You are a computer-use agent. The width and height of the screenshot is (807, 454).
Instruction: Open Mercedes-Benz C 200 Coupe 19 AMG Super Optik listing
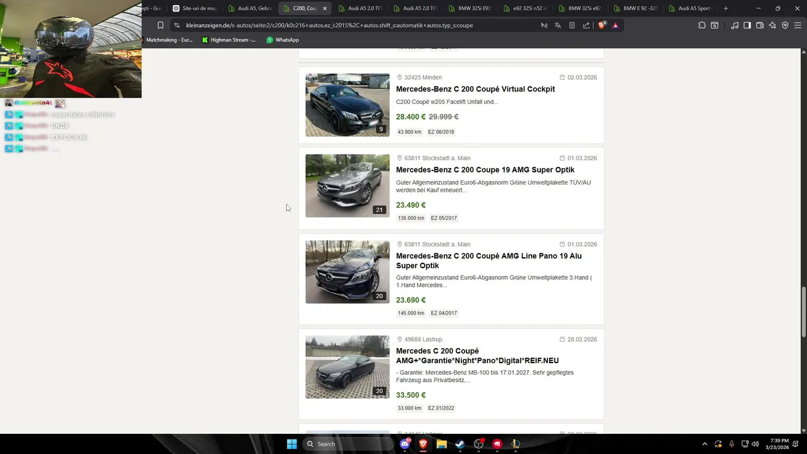tap(485, 170)
